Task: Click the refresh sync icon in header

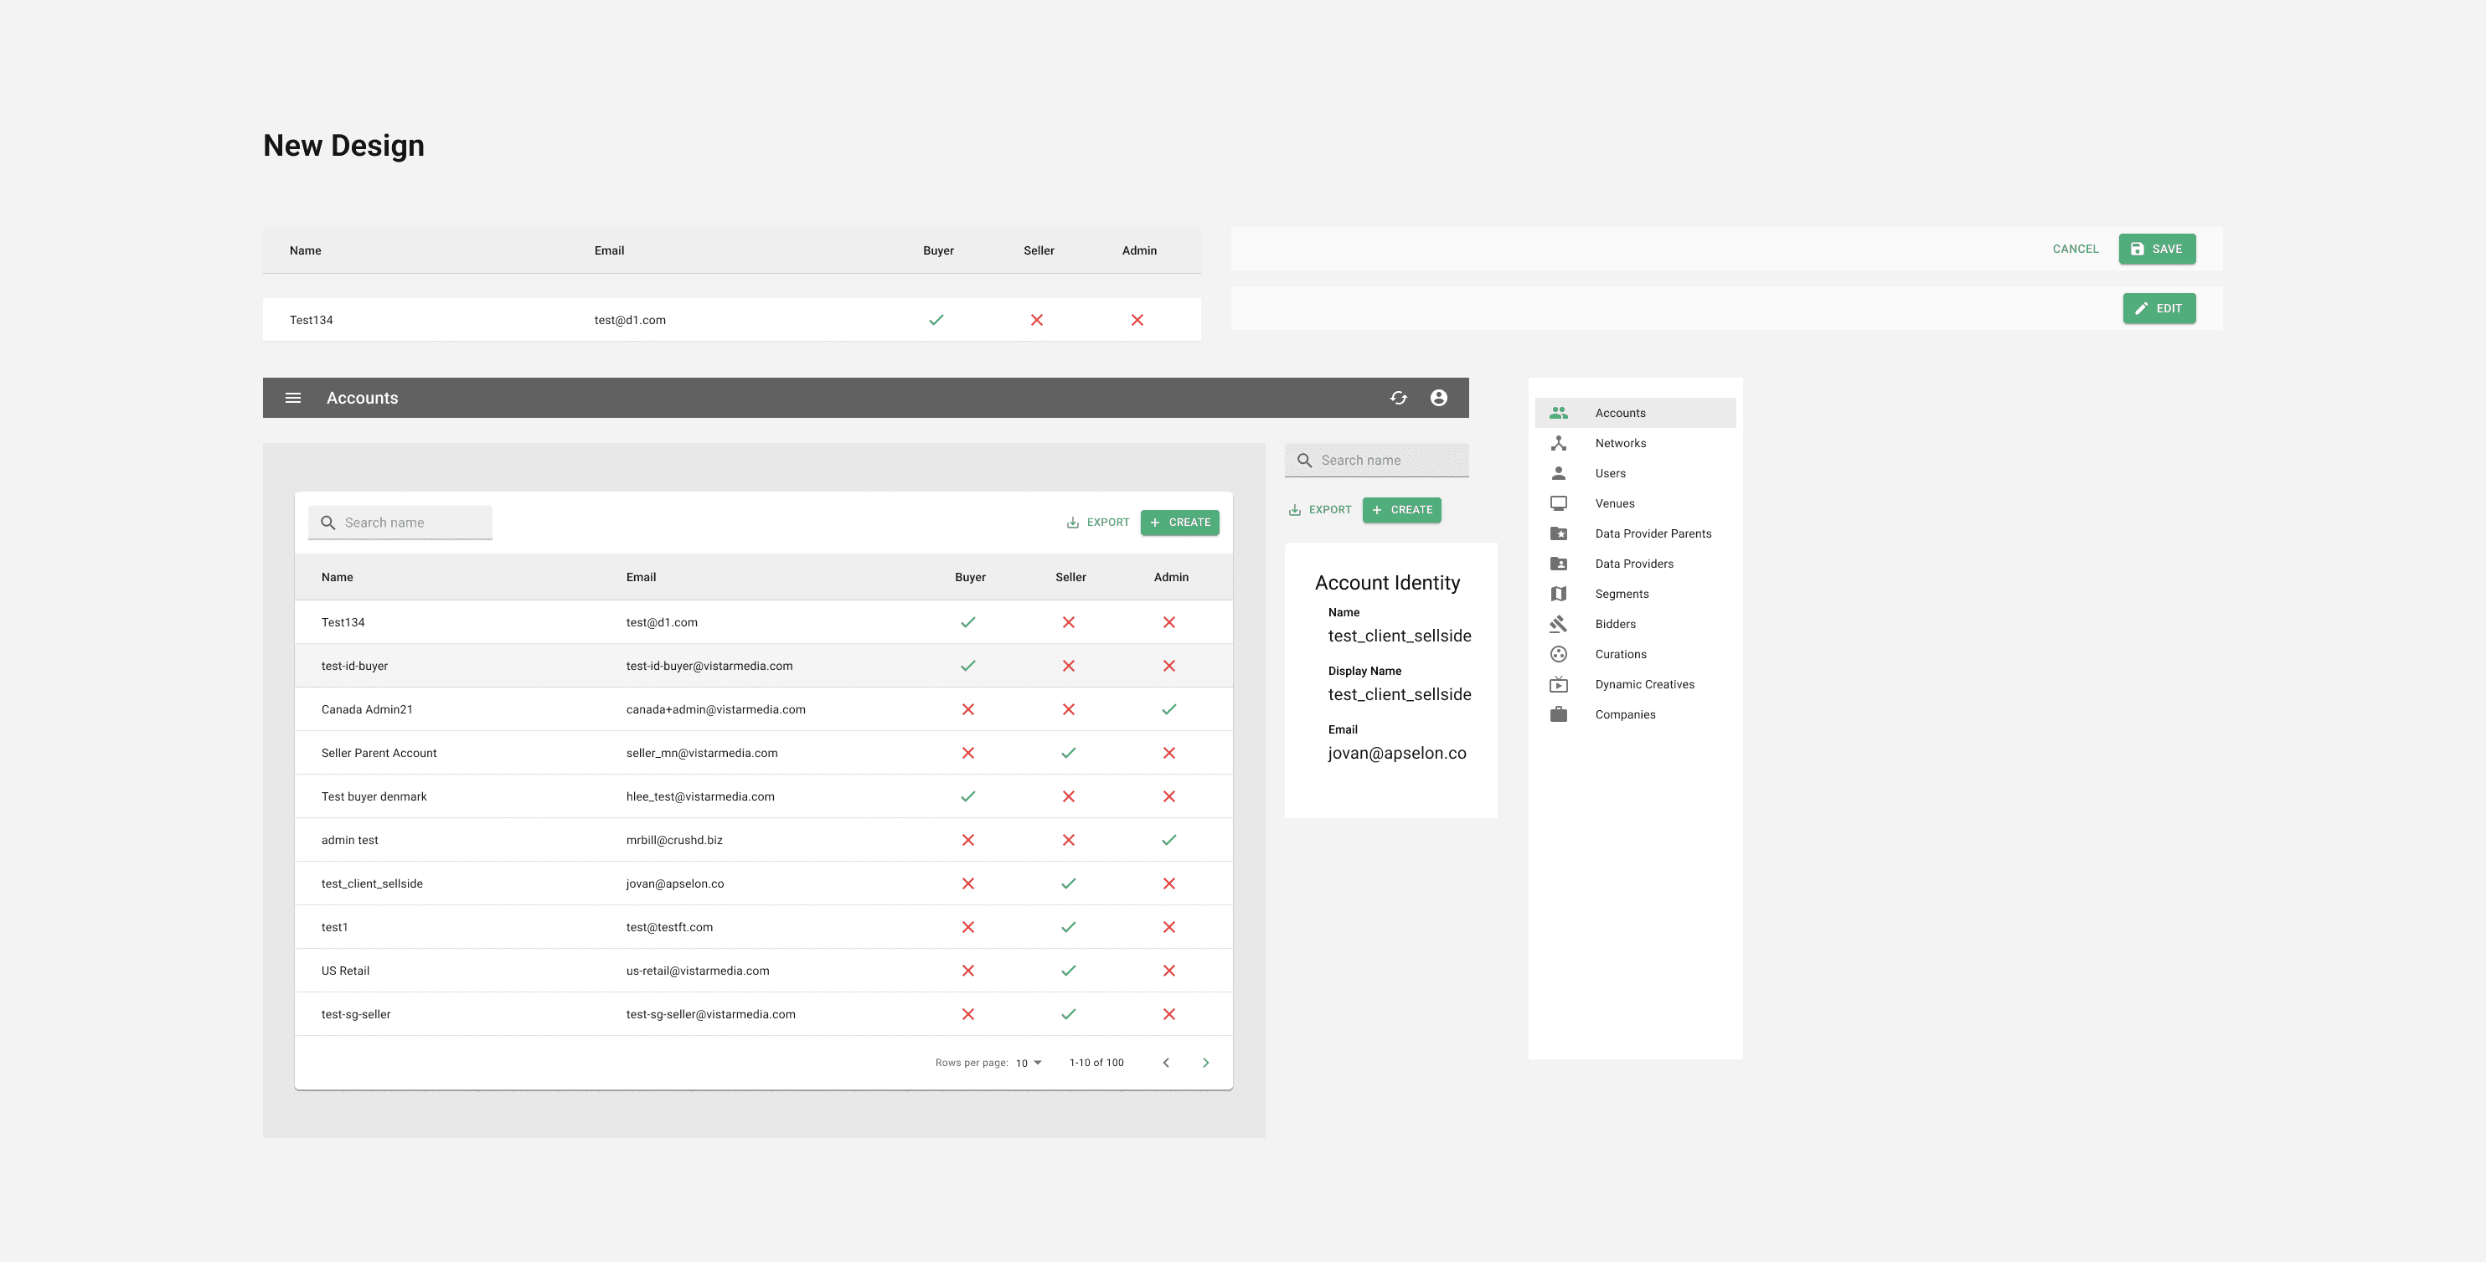Action: point(1399,398)
